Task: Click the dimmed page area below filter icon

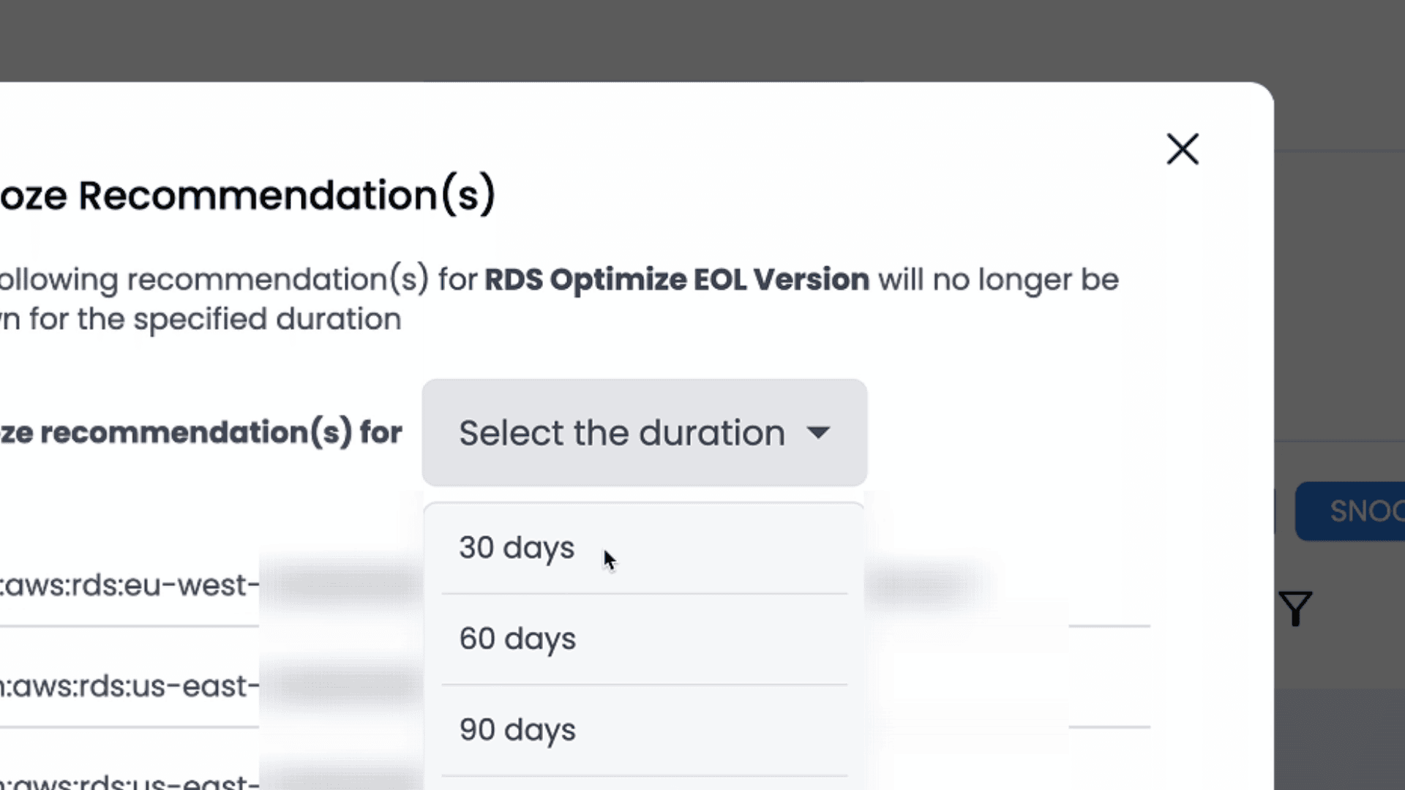Action: 1339,739
